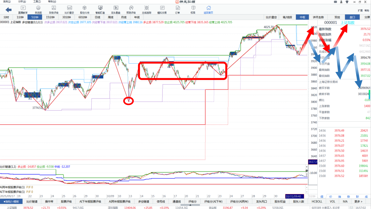Open the 直播教学 live teaching icon
371x209 pixels.
[23, 10]
